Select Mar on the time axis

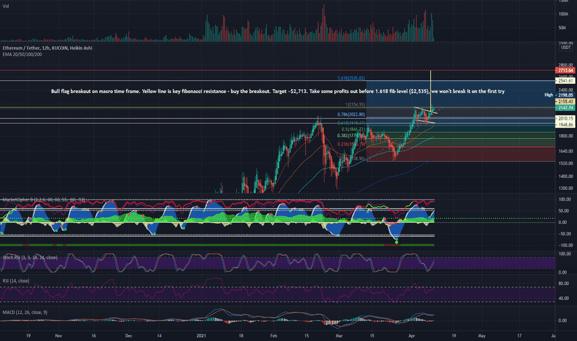pos(339,336)
